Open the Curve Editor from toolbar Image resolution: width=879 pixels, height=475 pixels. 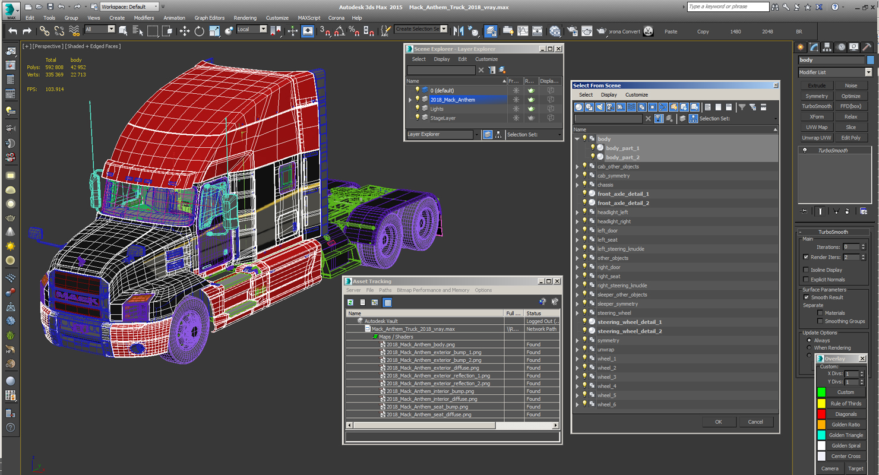523,31
